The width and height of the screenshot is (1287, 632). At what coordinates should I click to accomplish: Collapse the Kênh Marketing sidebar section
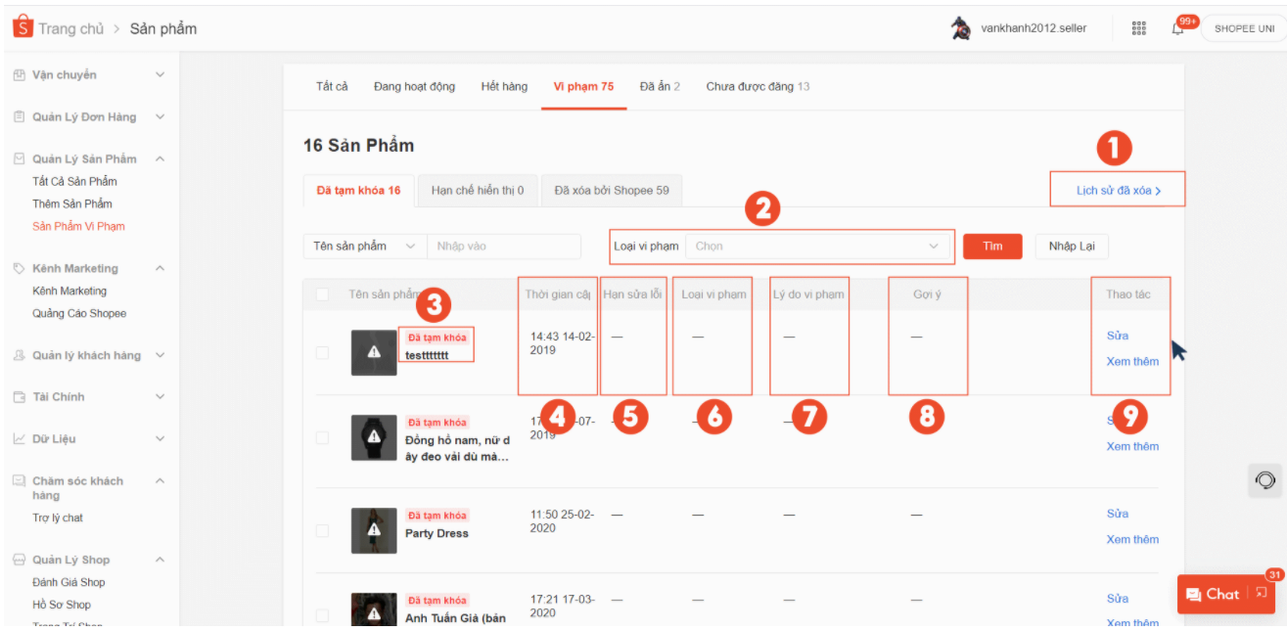(x=160, y=268)
